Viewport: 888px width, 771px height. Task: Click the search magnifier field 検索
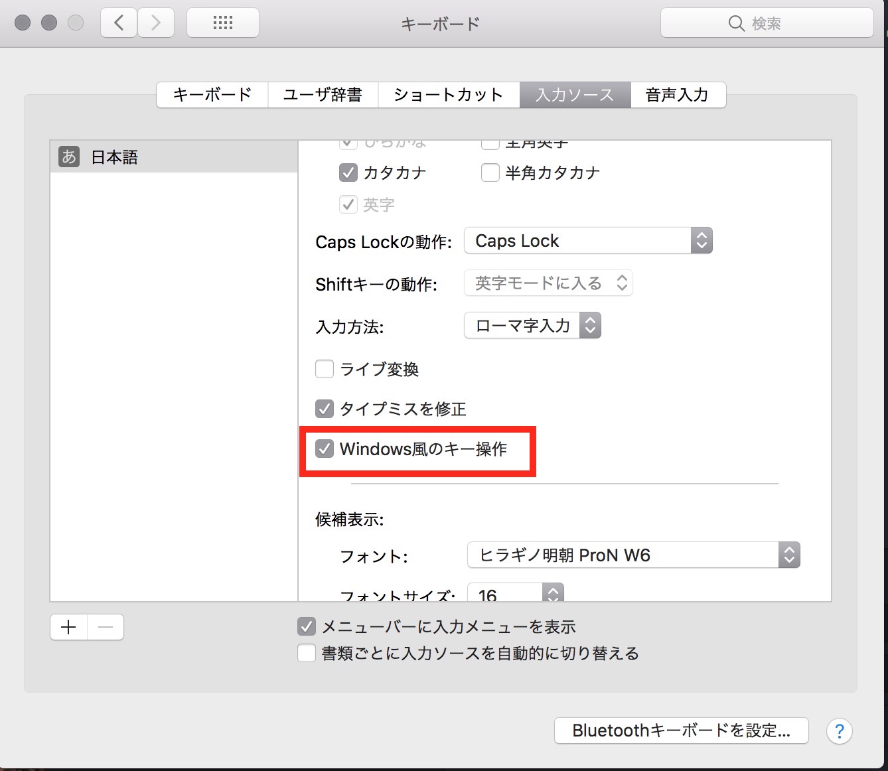tap(767, 23)
